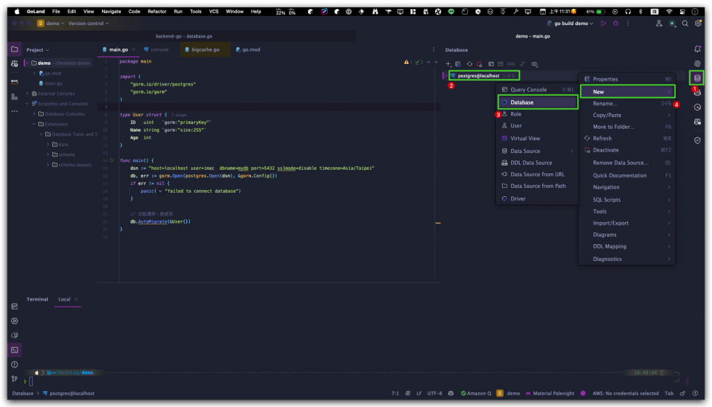
Task: Open the Terminal tool window icon
Action: (15, 350)
